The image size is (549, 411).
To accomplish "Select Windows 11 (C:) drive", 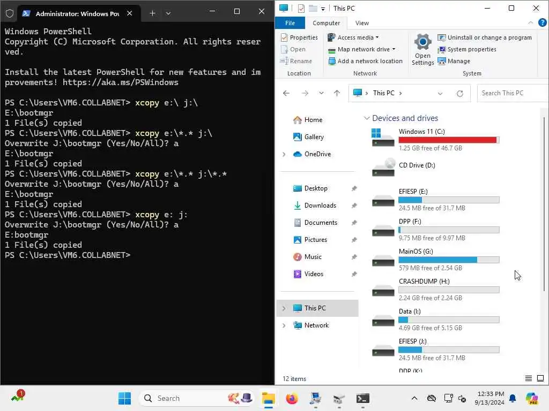I will (x=435, y=140).
